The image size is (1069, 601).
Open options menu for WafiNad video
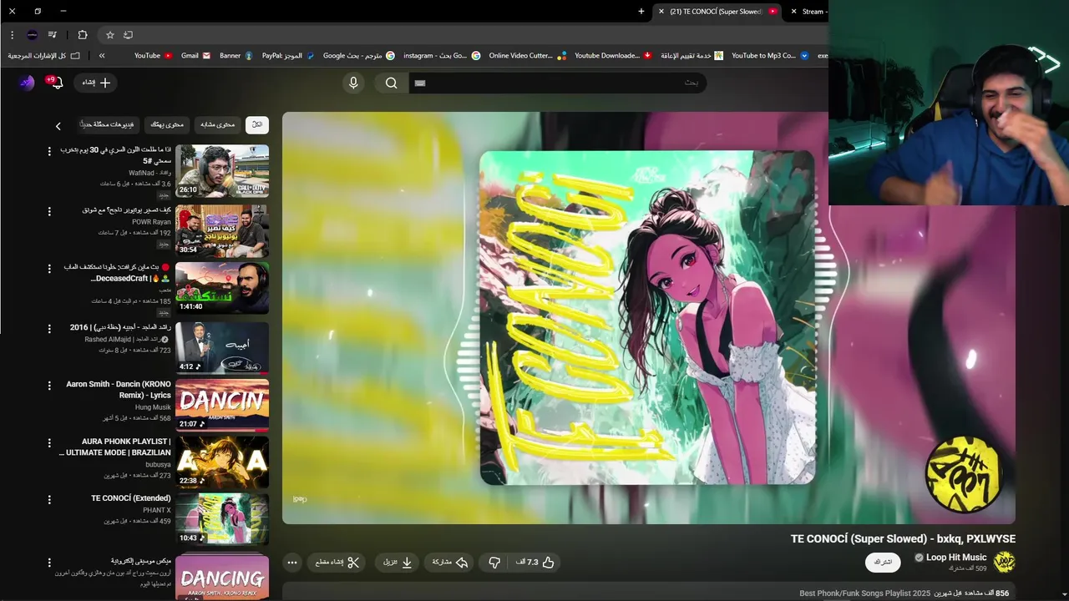[x=49, y=152]
